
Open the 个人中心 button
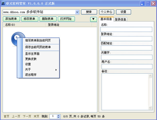point(106,12)
